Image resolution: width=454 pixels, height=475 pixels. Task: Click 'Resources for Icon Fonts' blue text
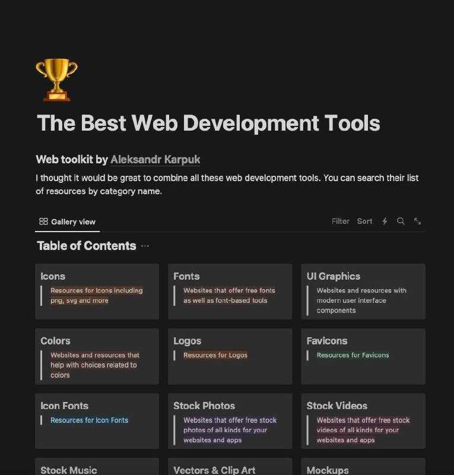(x=90, y=420)
